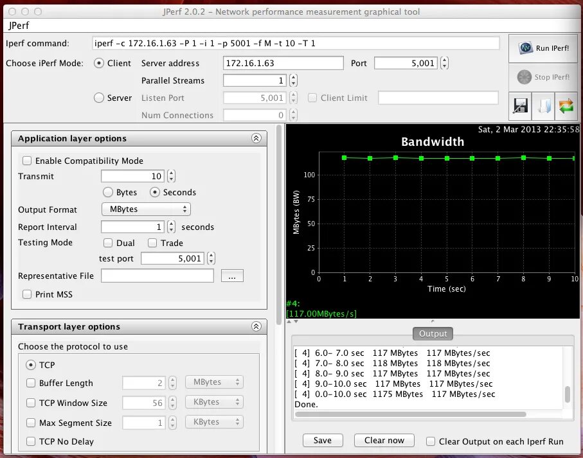583x458 pixels.
Task: Enable the Max Segment Size checkbox
Action: (x=31, y=422)
